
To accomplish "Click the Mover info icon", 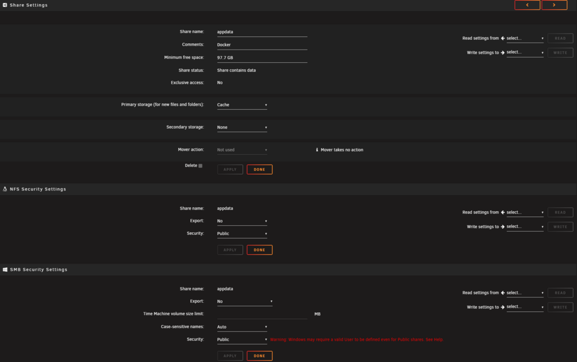I will (317, 150).
